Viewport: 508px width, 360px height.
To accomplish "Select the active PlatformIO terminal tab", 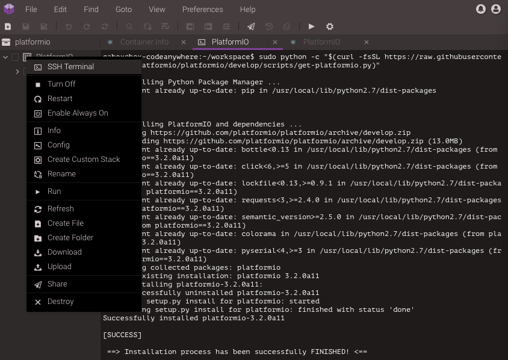I will pos(230,42).
